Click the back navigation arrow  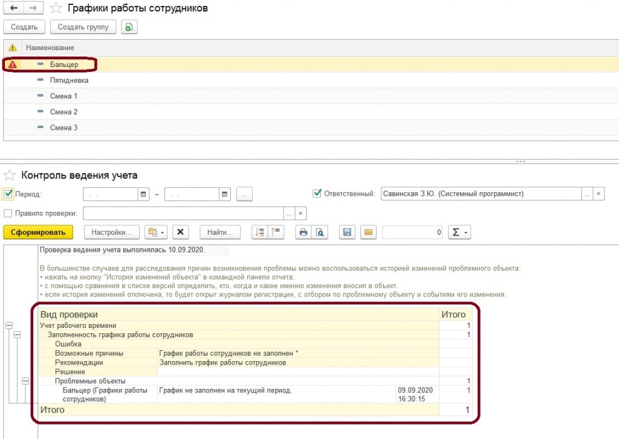pos(14,8)
